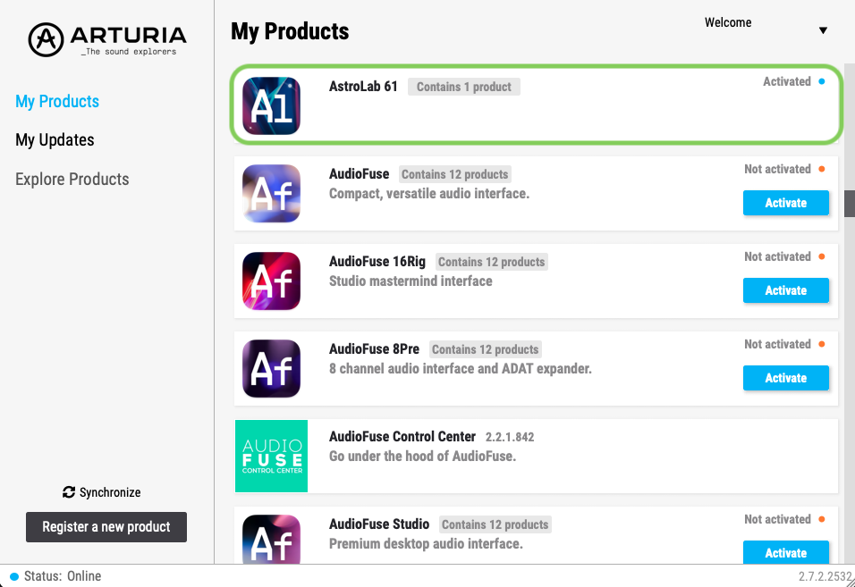This screenshot has width=855, height=587.
Task: Click the Welcome account label
Action: (x=728, y=23)
